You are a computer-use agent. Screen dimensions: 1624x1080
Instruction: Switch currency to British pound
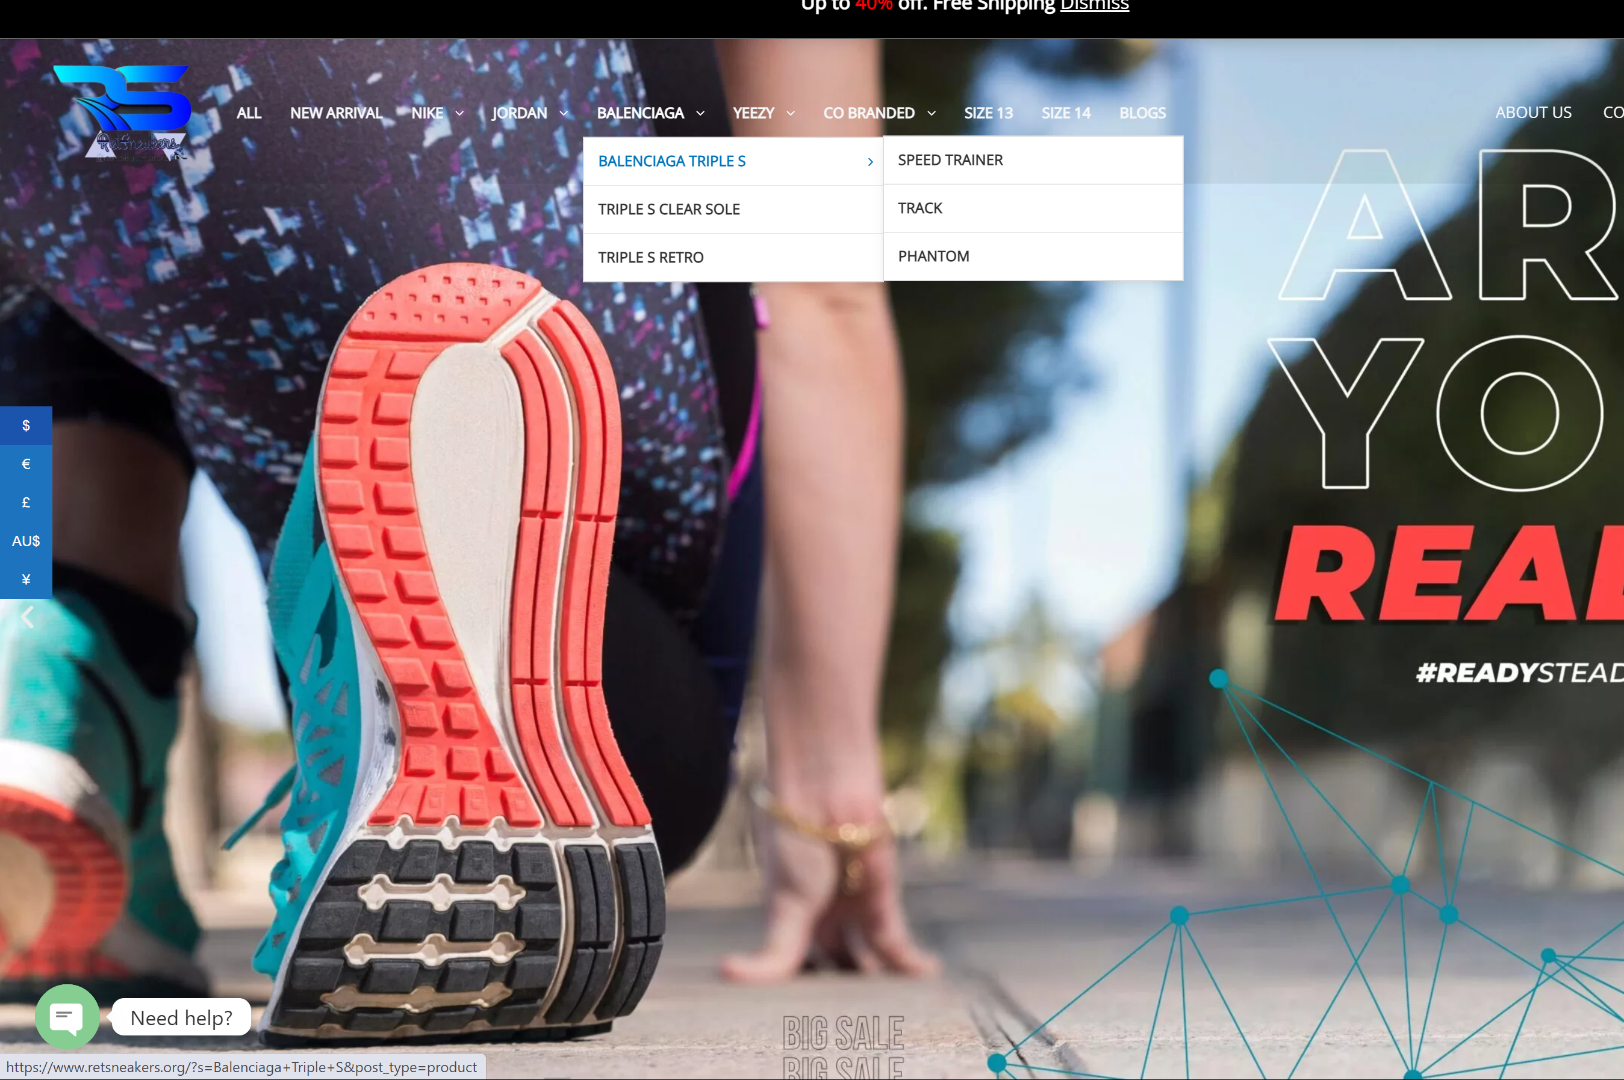[x=26, y=502]
